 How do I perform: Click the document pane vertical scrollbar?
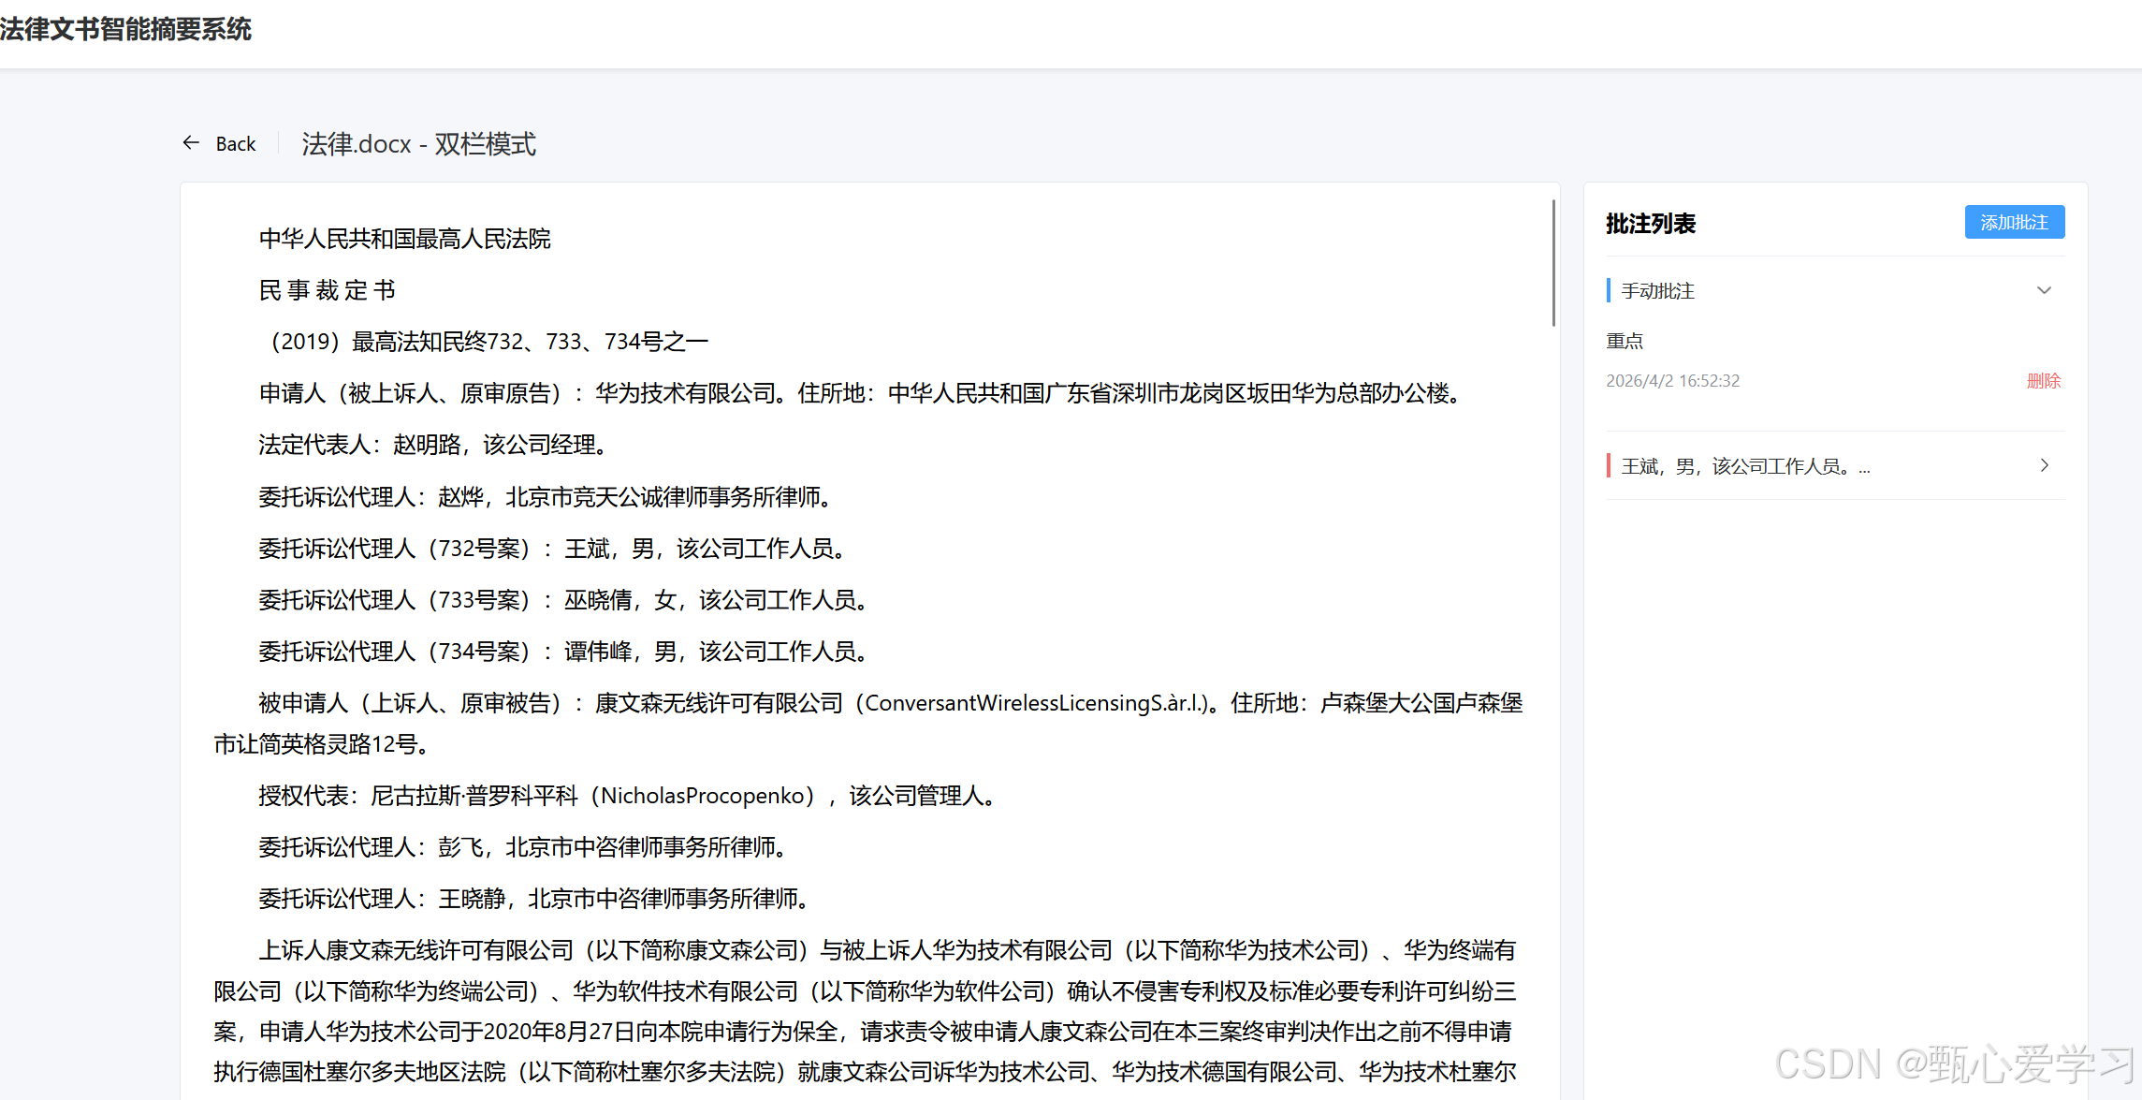coord(1553,264)
